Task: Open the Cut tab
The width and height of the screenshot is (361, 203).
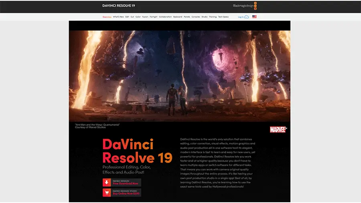Action: tap(132, 17)
